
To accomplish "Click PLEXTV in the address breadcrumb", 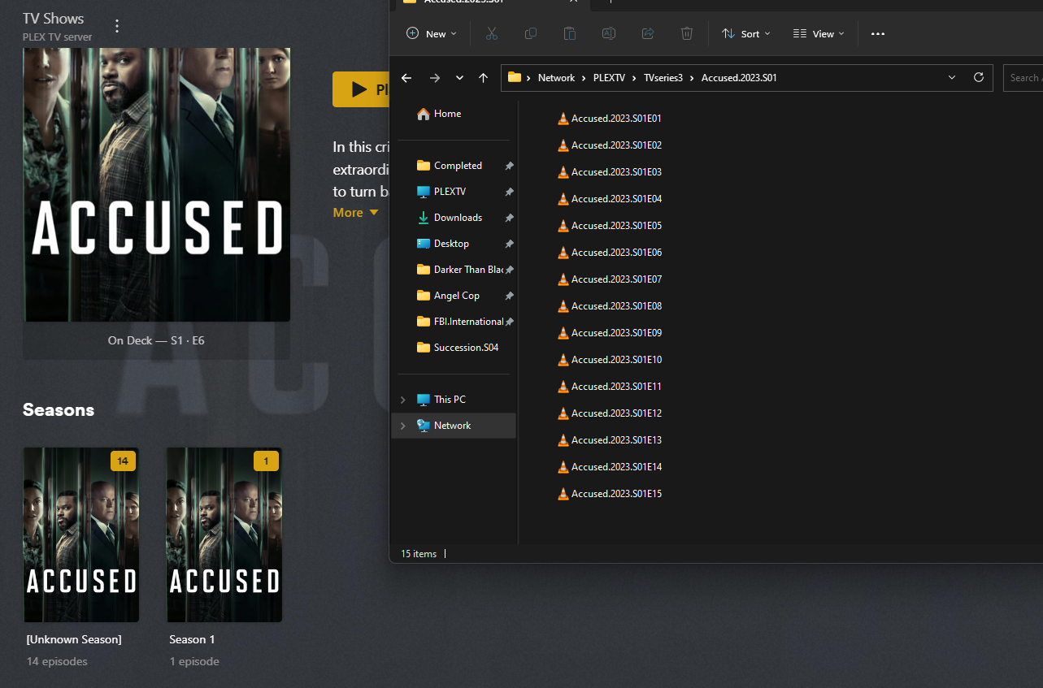I will tap(611, 78).
